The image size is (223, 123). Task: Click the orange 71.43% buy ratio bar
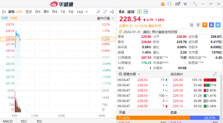(153, 118)
